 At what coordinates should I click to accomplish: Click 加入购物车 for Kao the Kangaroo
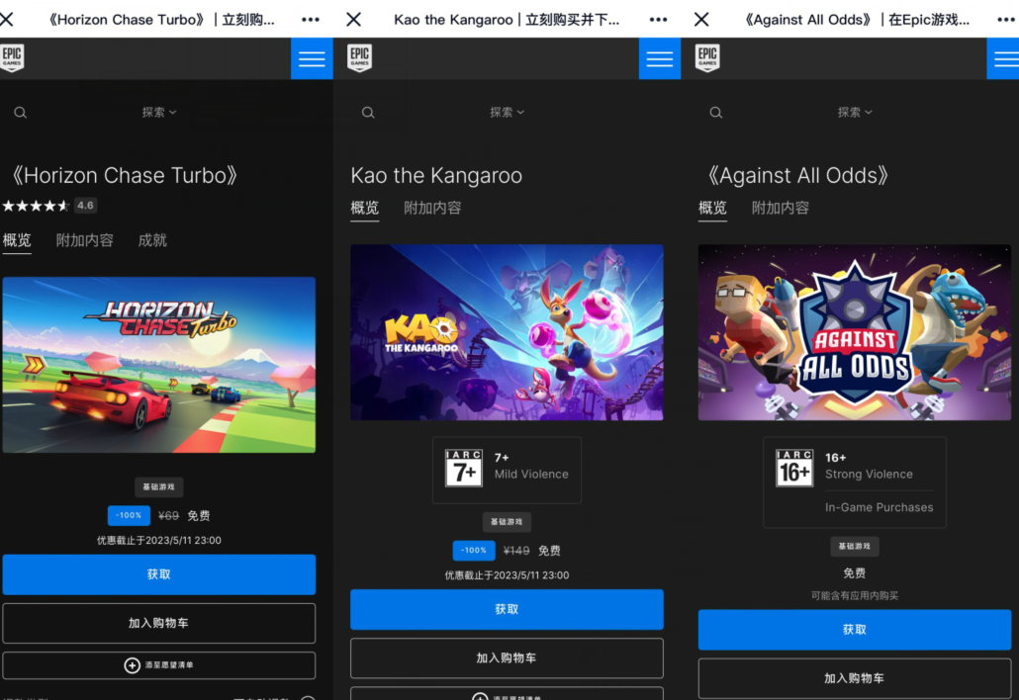pos(507,658)
